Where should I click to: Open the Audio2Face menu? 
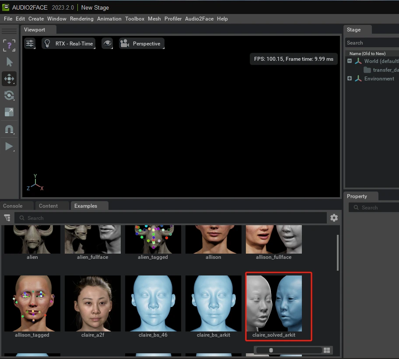(199, 19)
